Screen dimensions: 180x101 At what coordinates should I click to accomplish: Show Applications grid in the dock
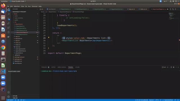coord(3,98)
